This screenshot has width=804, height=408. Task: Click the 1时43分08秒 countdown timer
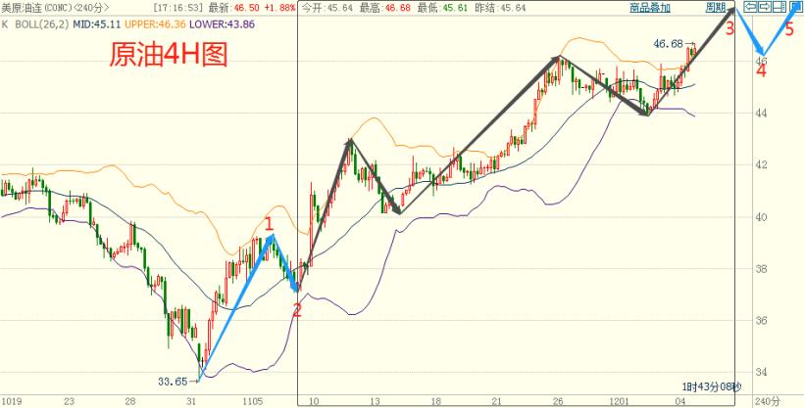click(711, 386)
